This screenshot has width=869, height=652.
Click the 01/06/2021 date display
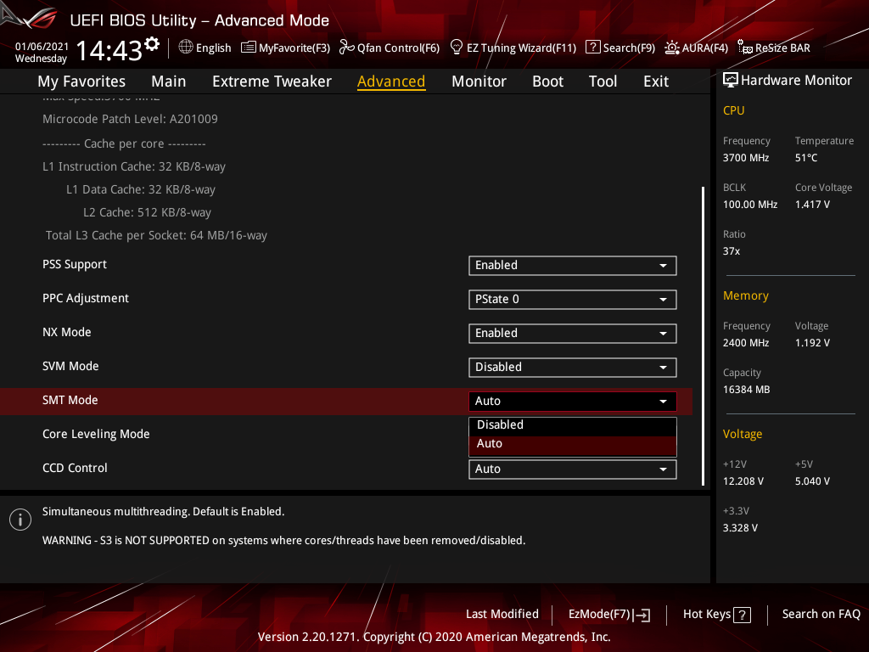pyautogui.click(x=42, y=46)
